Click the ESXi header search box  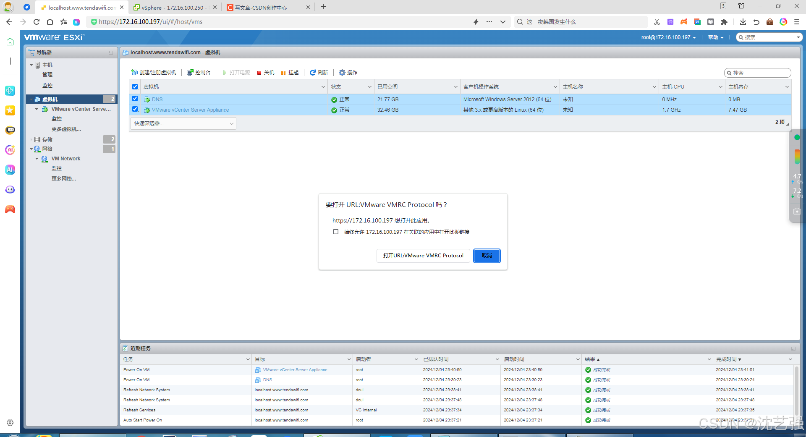click(x=769, y=37)
